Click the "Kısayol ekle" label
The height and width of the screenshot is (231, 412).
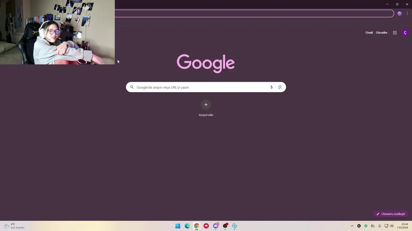pos(206,115)
